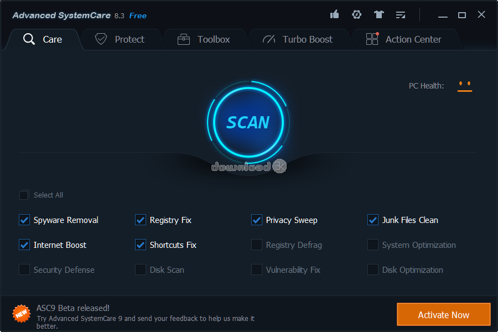Maximize the Advanced SystemCare window
The width and height of the screenshot is (498, 332).
[462, 15]
